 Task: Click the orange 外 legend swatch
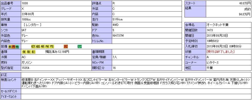[x=14, y=47]
